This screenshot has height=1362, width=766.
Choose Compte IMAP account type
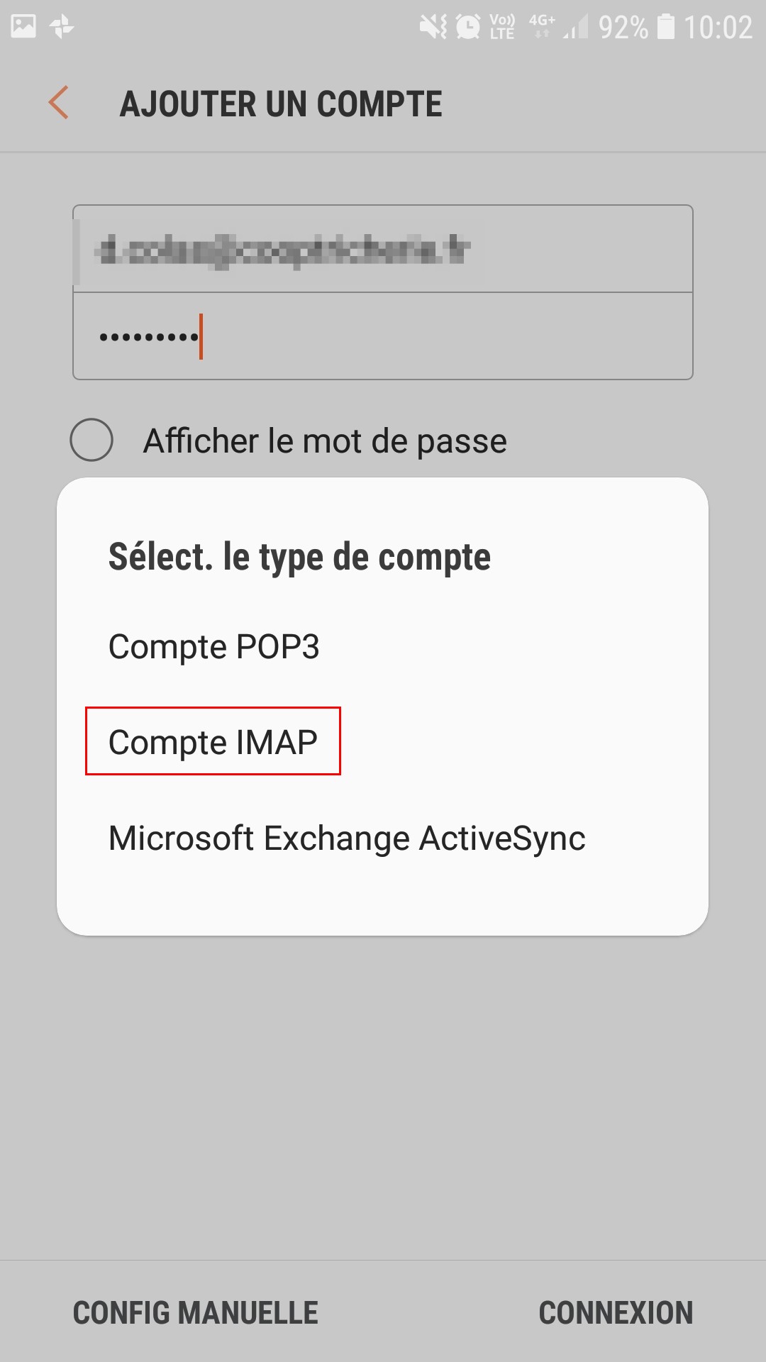coord(213,742)
